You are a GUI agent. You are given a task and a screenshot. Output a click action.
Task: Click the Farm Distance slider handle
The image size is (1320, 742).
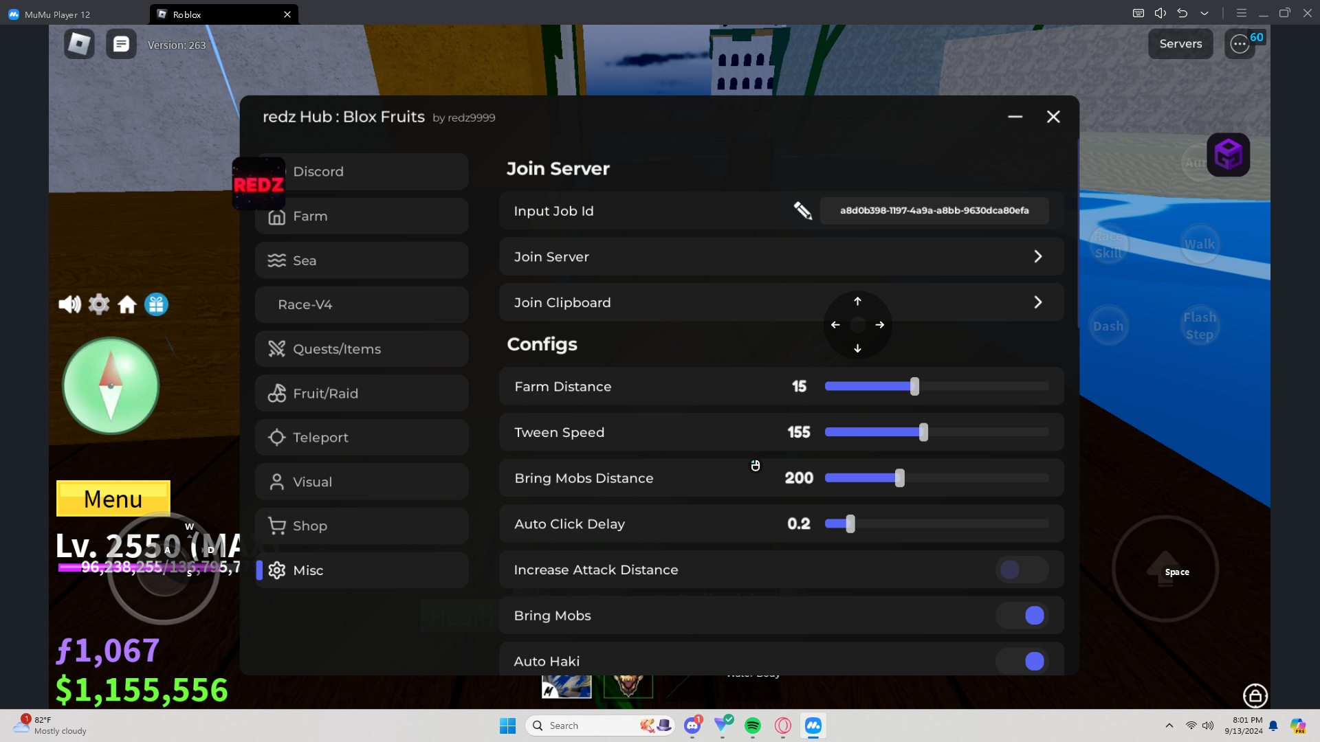click(x=914, y=387)
